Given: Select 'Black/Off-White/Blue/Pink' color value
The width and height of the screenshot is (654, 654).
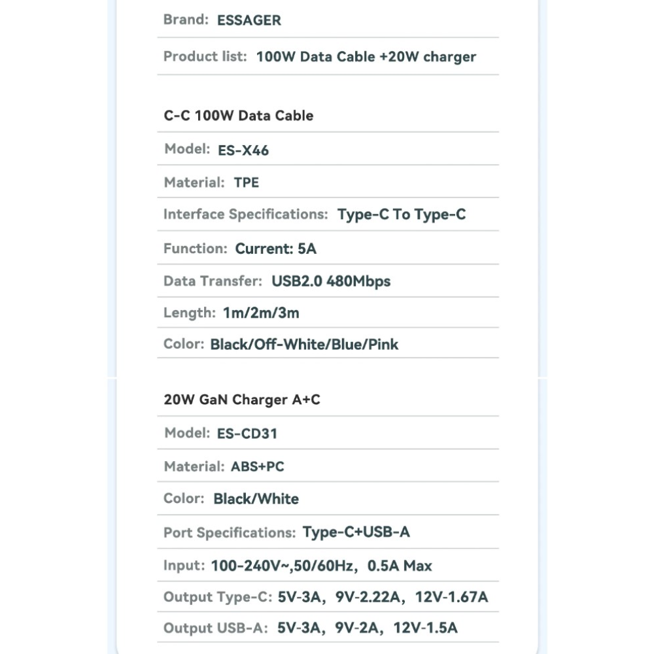Looking at the screenshot, I should 304,345.
